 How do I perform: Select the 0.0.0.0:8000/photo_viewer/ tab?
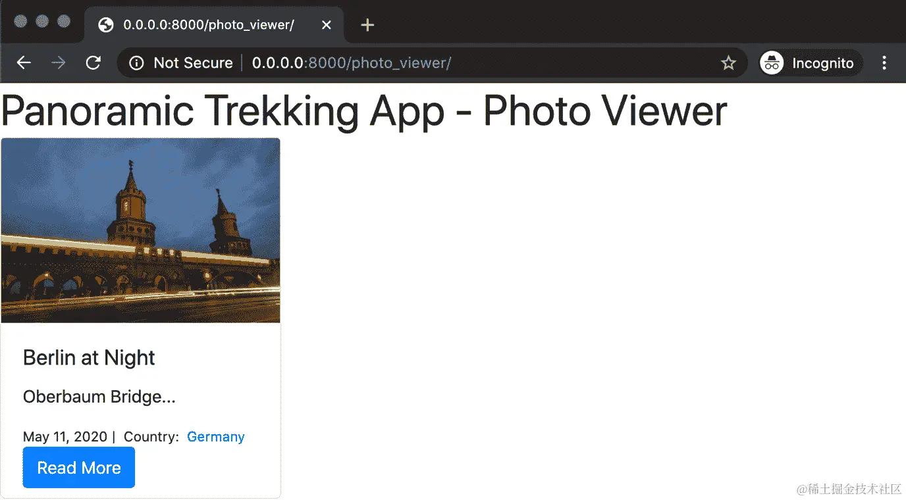[x=214, y=25]
